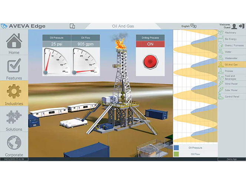Click the language translate icon

(x=193, y=25)
